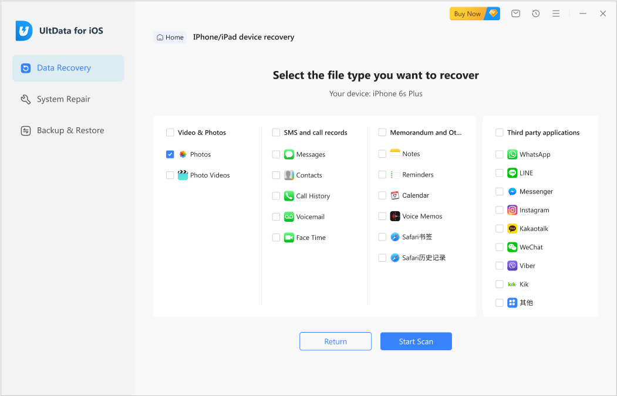Click the WeChat icon
The width and height of the screenshot is (617, 396).
coord(512,247)
